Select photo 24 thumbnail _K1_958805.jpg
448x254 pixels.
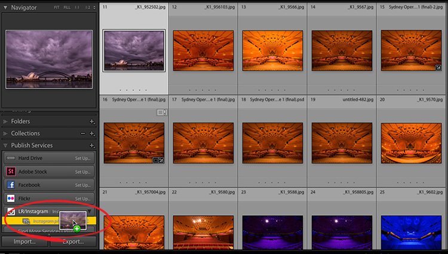click(342, 232)
